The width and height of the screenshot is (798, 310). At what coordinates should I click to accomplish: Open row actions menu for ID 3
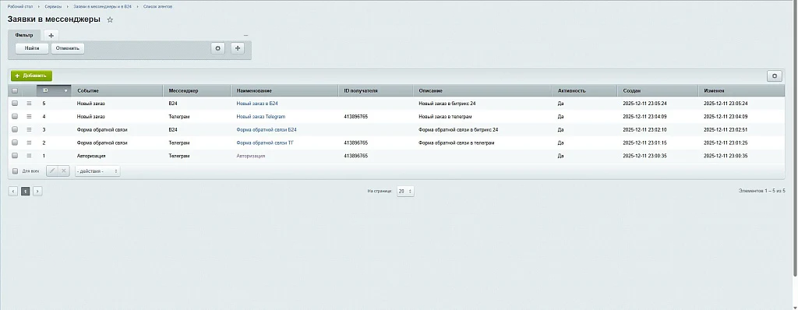point(29,130)
